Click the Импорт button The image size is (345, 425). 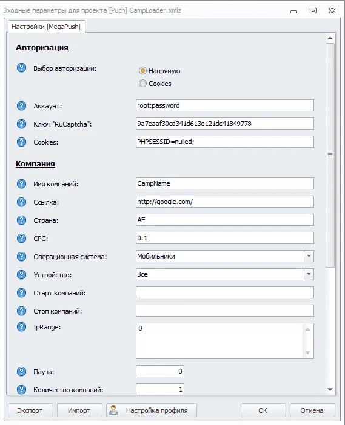coord(79,410)
